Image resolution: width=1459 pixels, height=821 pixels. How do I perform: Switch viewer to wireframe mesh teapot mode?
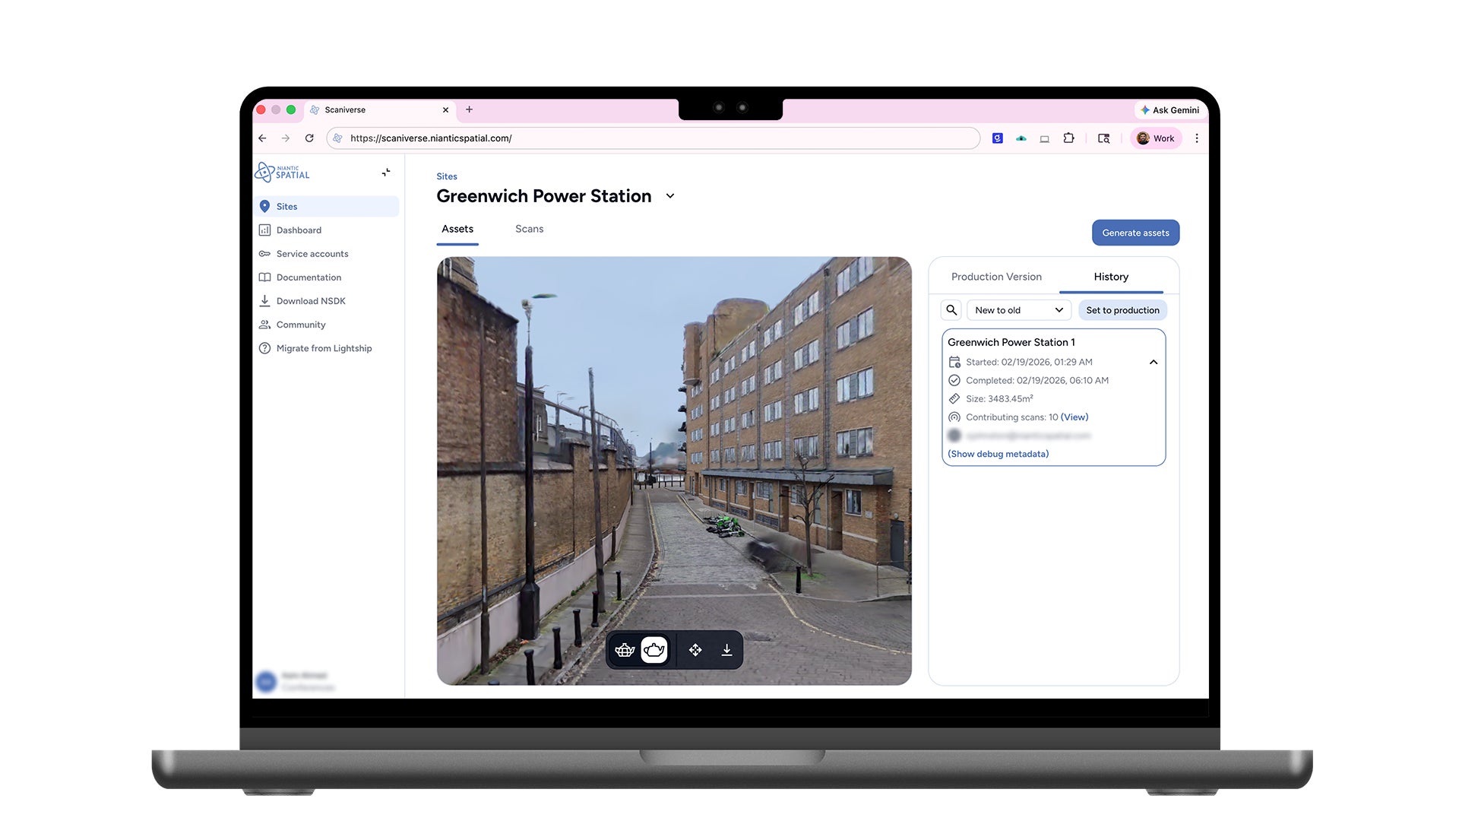tap(625, 650)
